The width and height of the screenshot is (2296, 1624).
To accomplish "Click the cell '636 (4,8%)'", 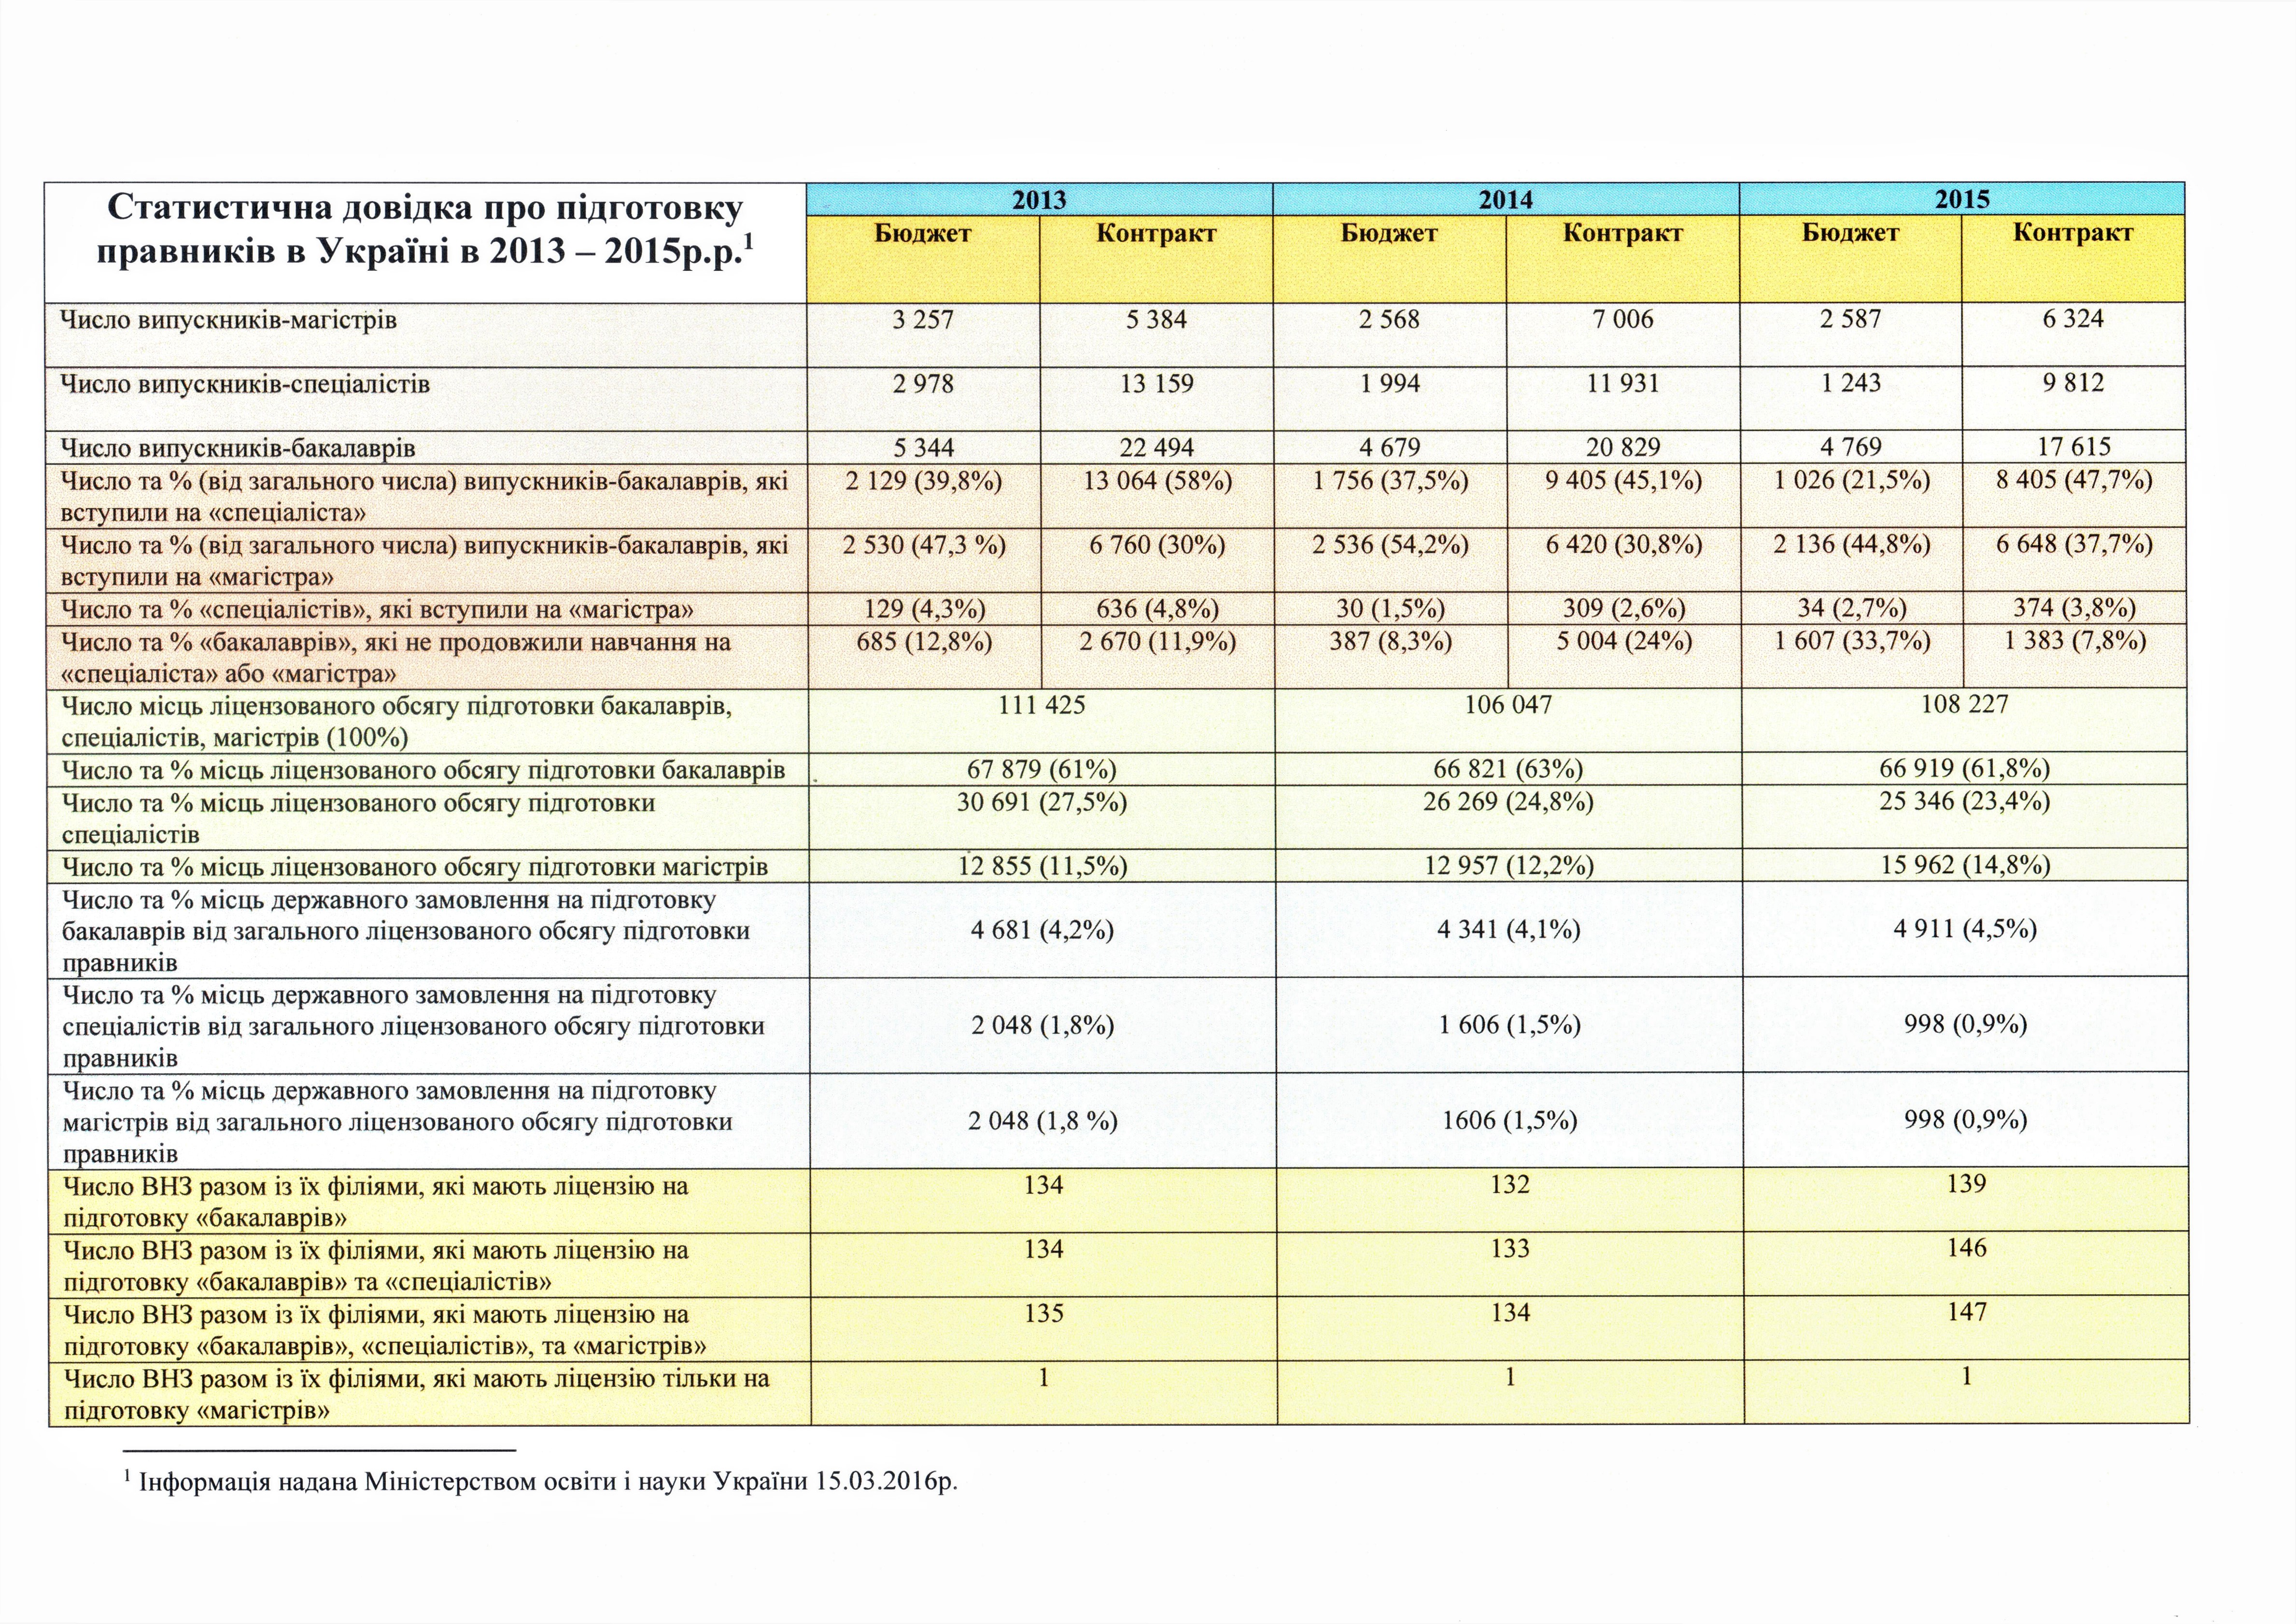I will point(1157,608).
